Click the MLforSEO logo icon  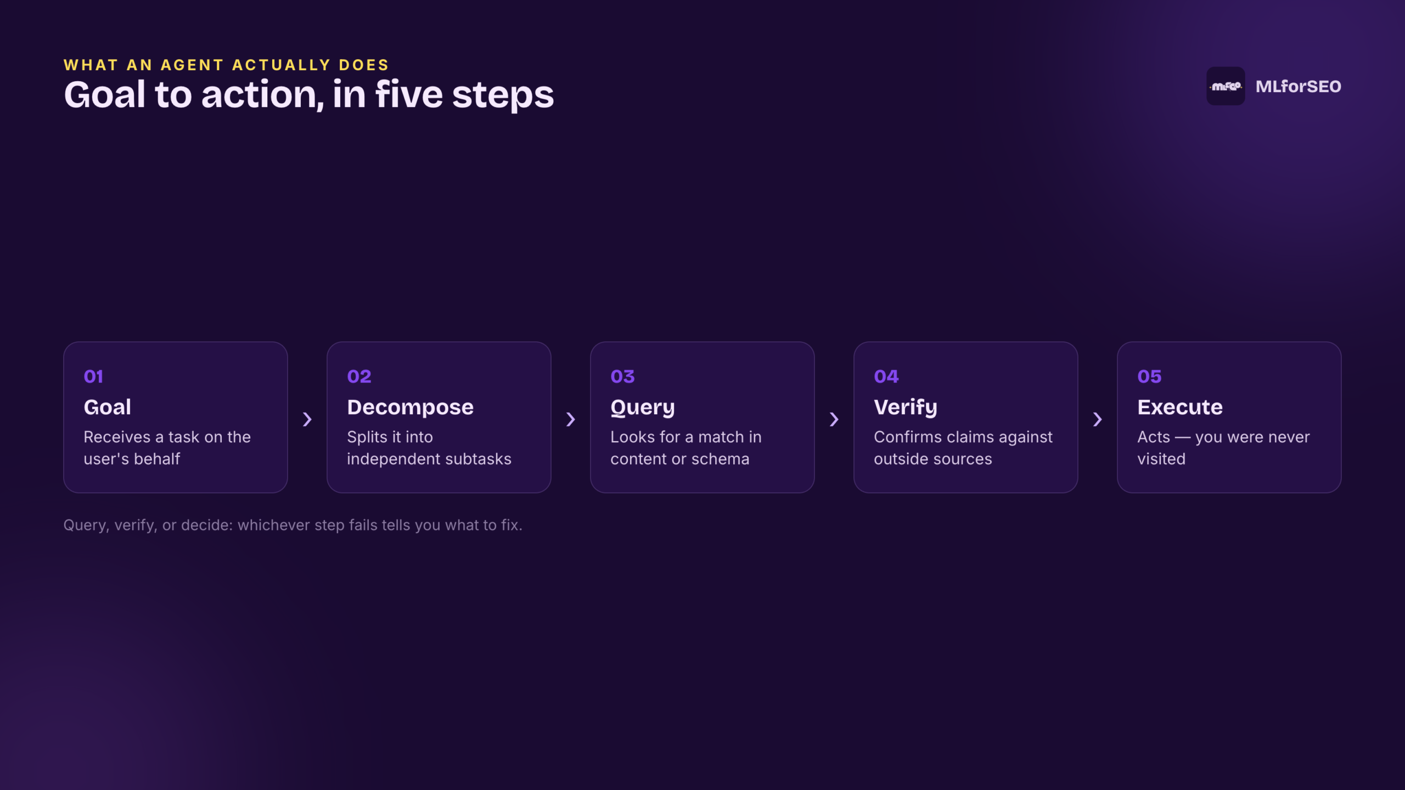[1225, 86]
